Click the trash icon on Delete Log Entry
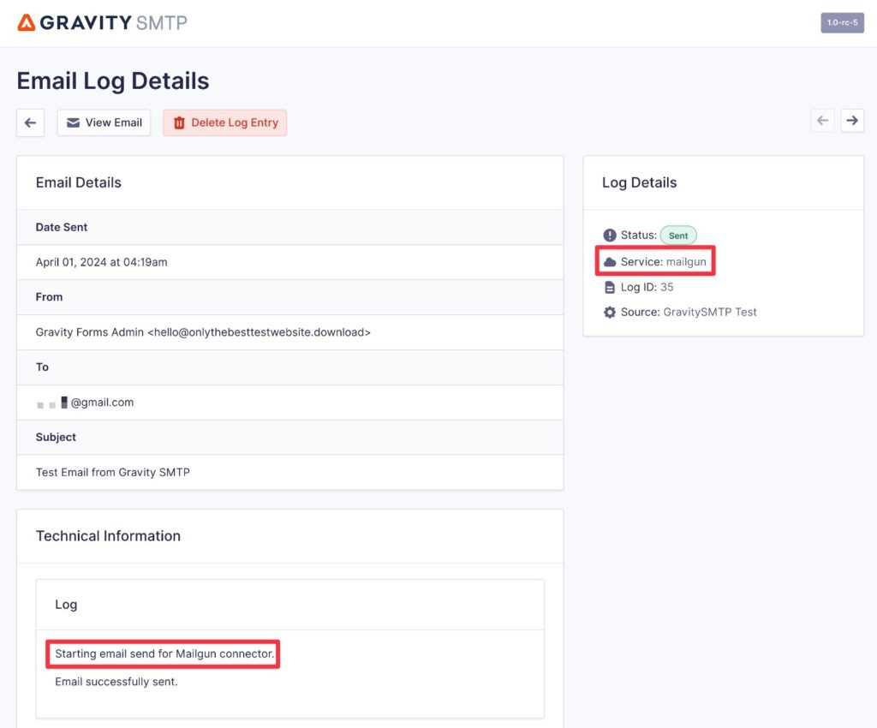The image size is (877, 728). coord(179,122)
